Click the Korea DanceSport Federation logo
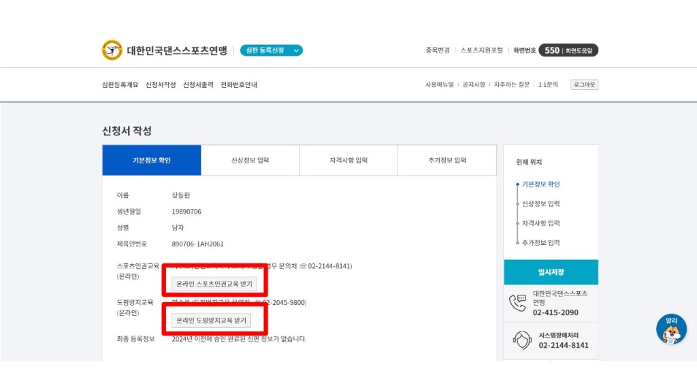 112,50
